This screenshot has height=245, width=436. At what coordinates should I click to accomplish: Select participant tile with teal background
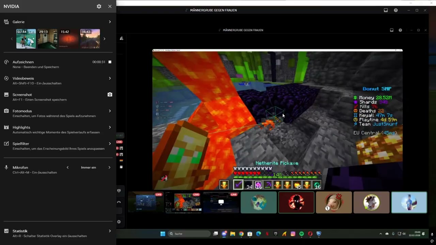pos(259,202)
